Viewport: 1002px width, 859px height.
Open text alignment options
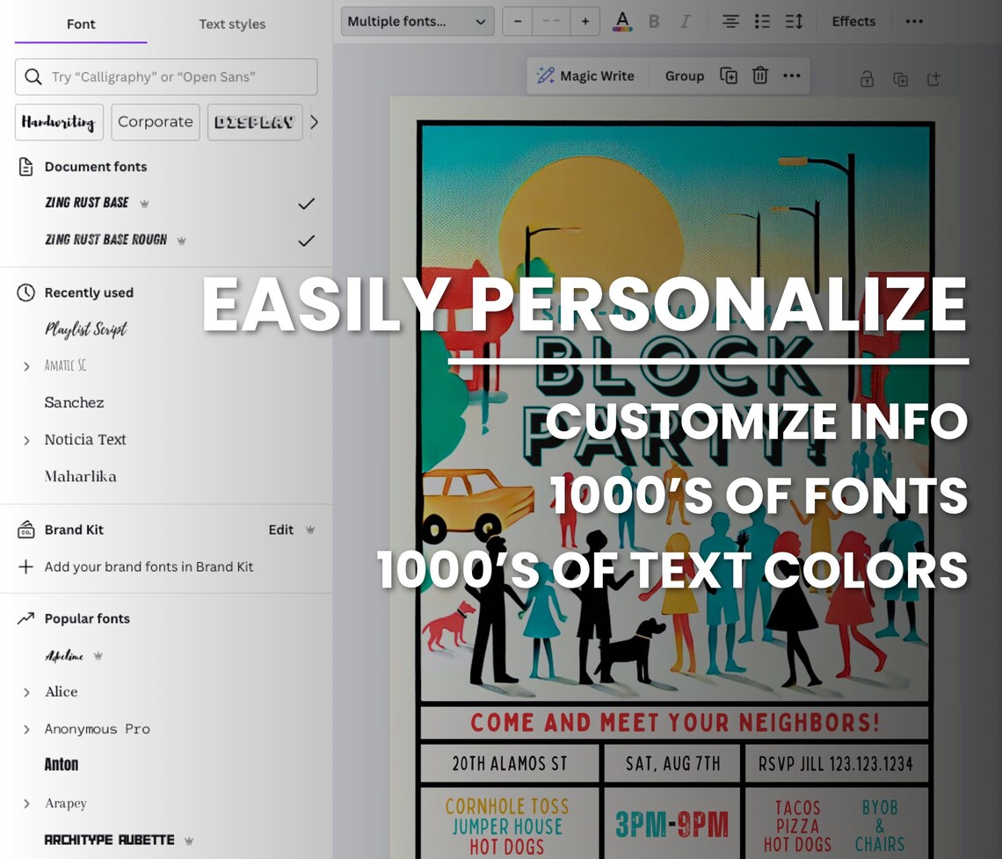click(x=730, y=22)
